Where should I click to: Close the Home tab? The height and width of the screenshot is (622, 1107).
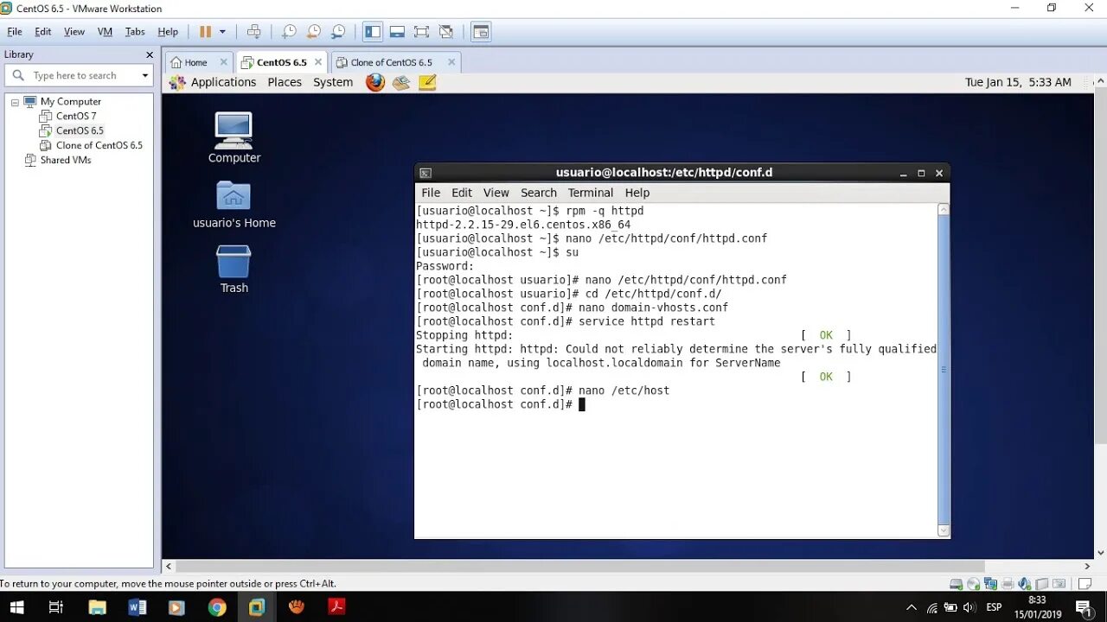pyautogui.click(x=224, y=62)
